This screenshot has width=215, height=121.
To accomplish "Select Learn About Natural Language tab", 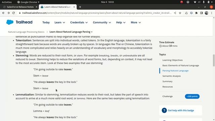I will tap(57, 7).
